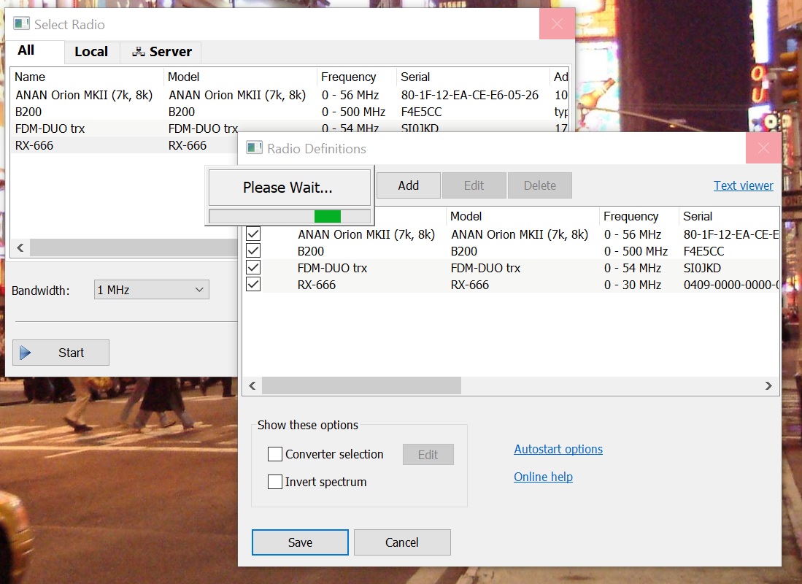Switch to the Local tab
The height and width of the screenshot is (584, 802).
(x=91, y=52)
